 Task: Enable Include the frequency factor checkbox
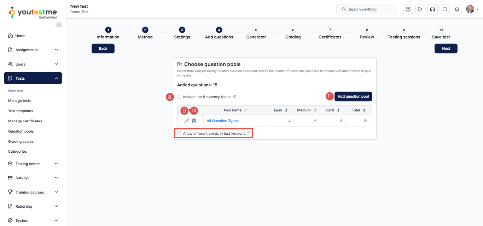tap(179, 97)
